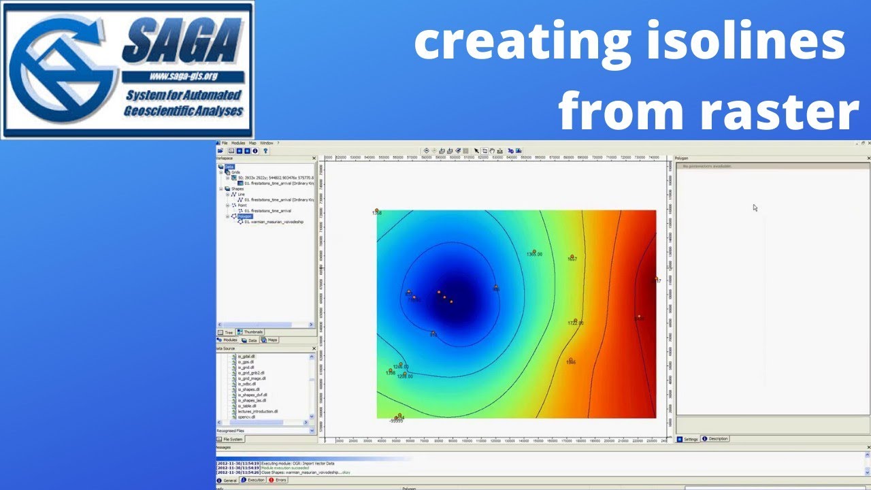
Task: Open the File menu
Action: pos(225,143)
